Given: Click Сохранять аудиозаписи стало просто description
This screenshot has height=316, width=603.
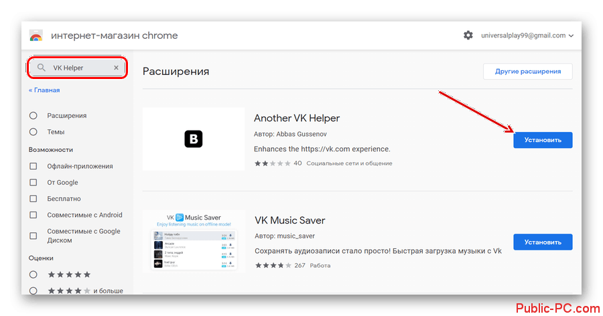Looking at the screenshot, I should tap(378, 251).
